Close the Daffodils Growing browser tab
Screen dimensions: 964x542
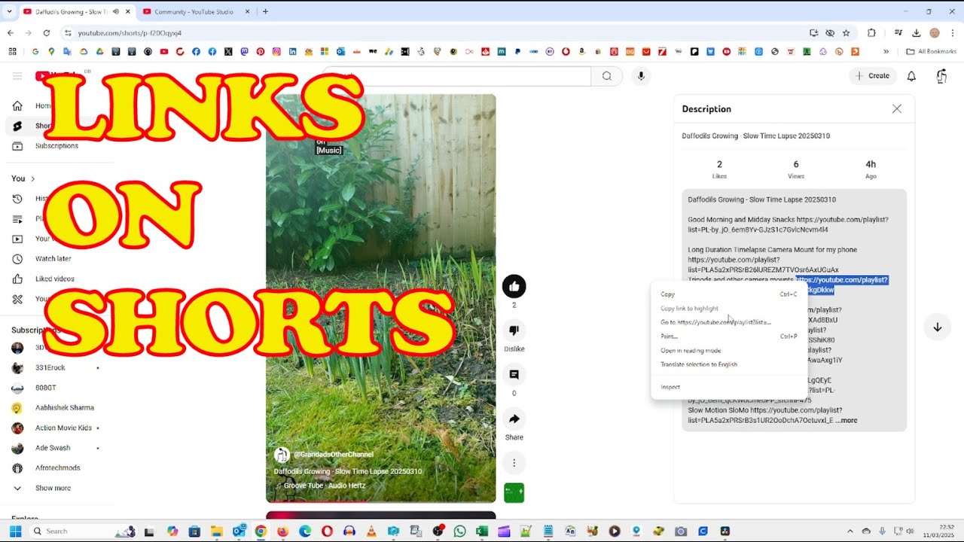(127, 11)
